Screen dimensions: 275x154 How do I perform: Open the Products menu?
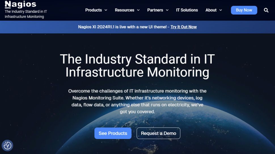click(x=94, y=10)
